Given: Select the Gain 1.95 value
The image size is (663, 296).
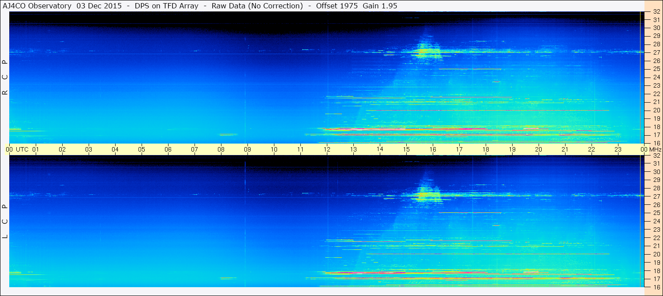Looking at the screenshot, I should pos(380,6).
